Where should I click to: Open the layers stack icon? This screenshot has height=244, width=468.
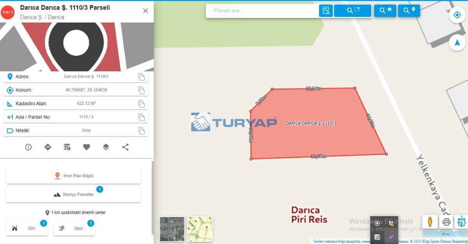pos(106,147)
